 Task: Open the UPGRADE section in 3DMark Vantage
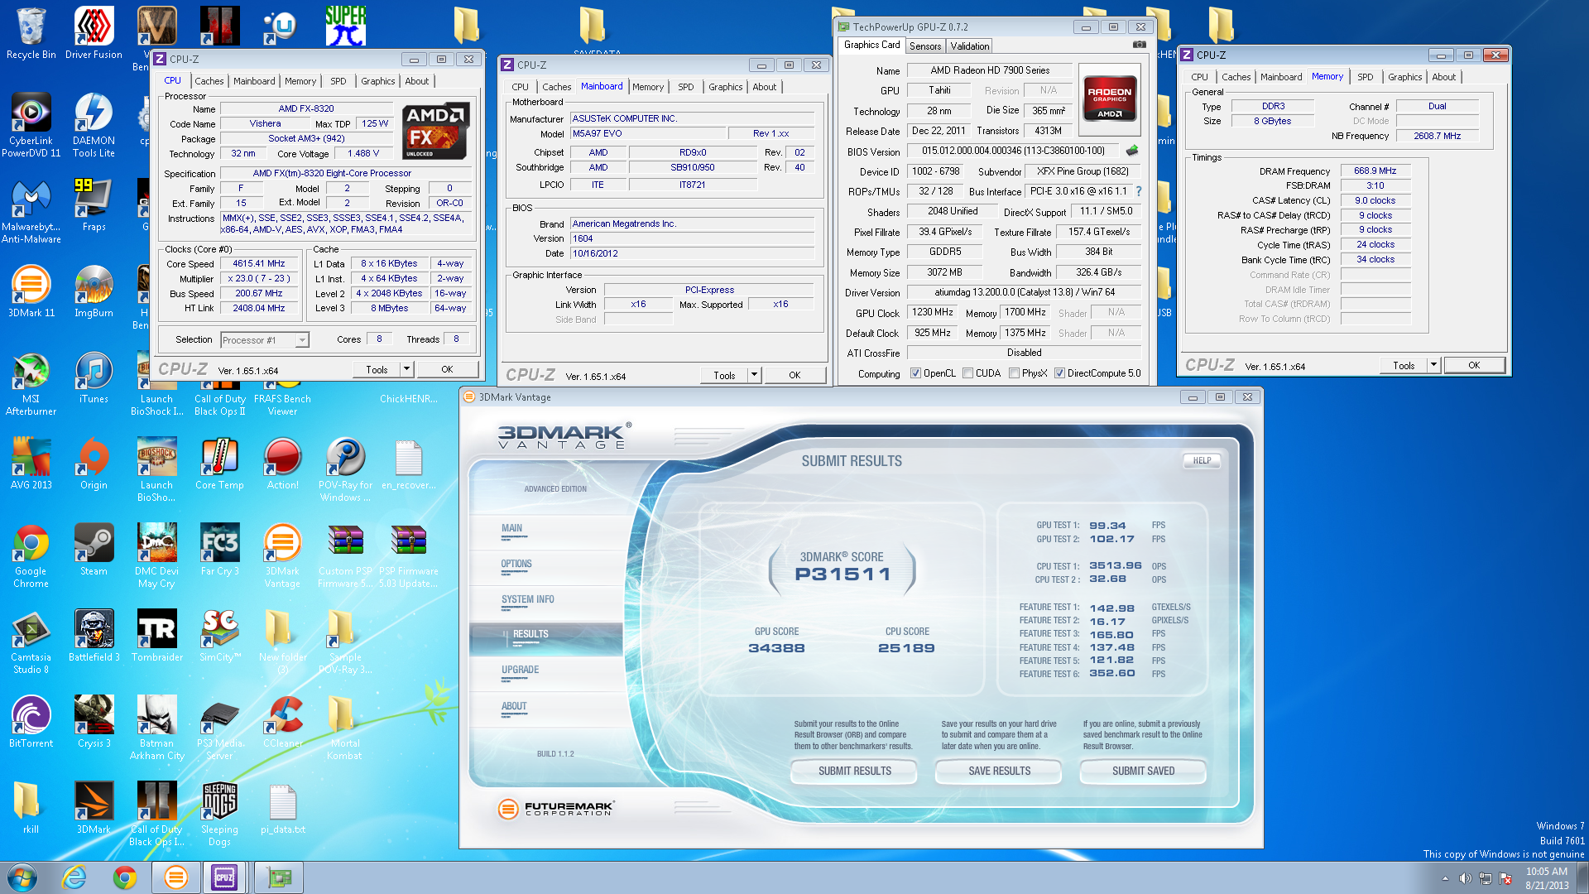click(520, 670)
